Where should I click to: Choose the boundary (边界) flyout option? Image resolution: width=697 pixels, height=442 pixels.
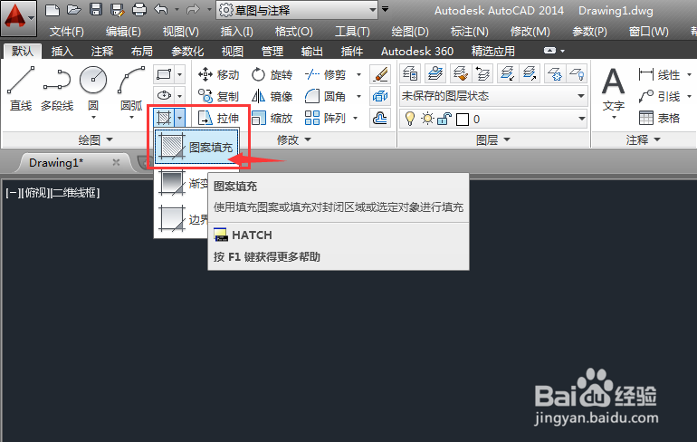(181, 219)
